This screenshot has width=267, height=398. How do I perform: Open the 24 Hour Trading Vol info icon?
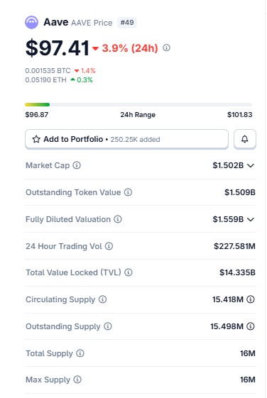tap(109, 246)
